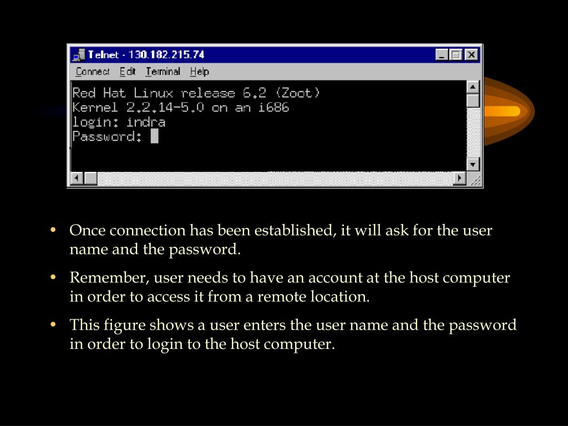Click the vertical scrollbar down arrow
The height and width of the screenshot is (426, 568).
473,164
